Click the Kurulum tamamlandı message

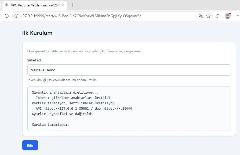50,125
